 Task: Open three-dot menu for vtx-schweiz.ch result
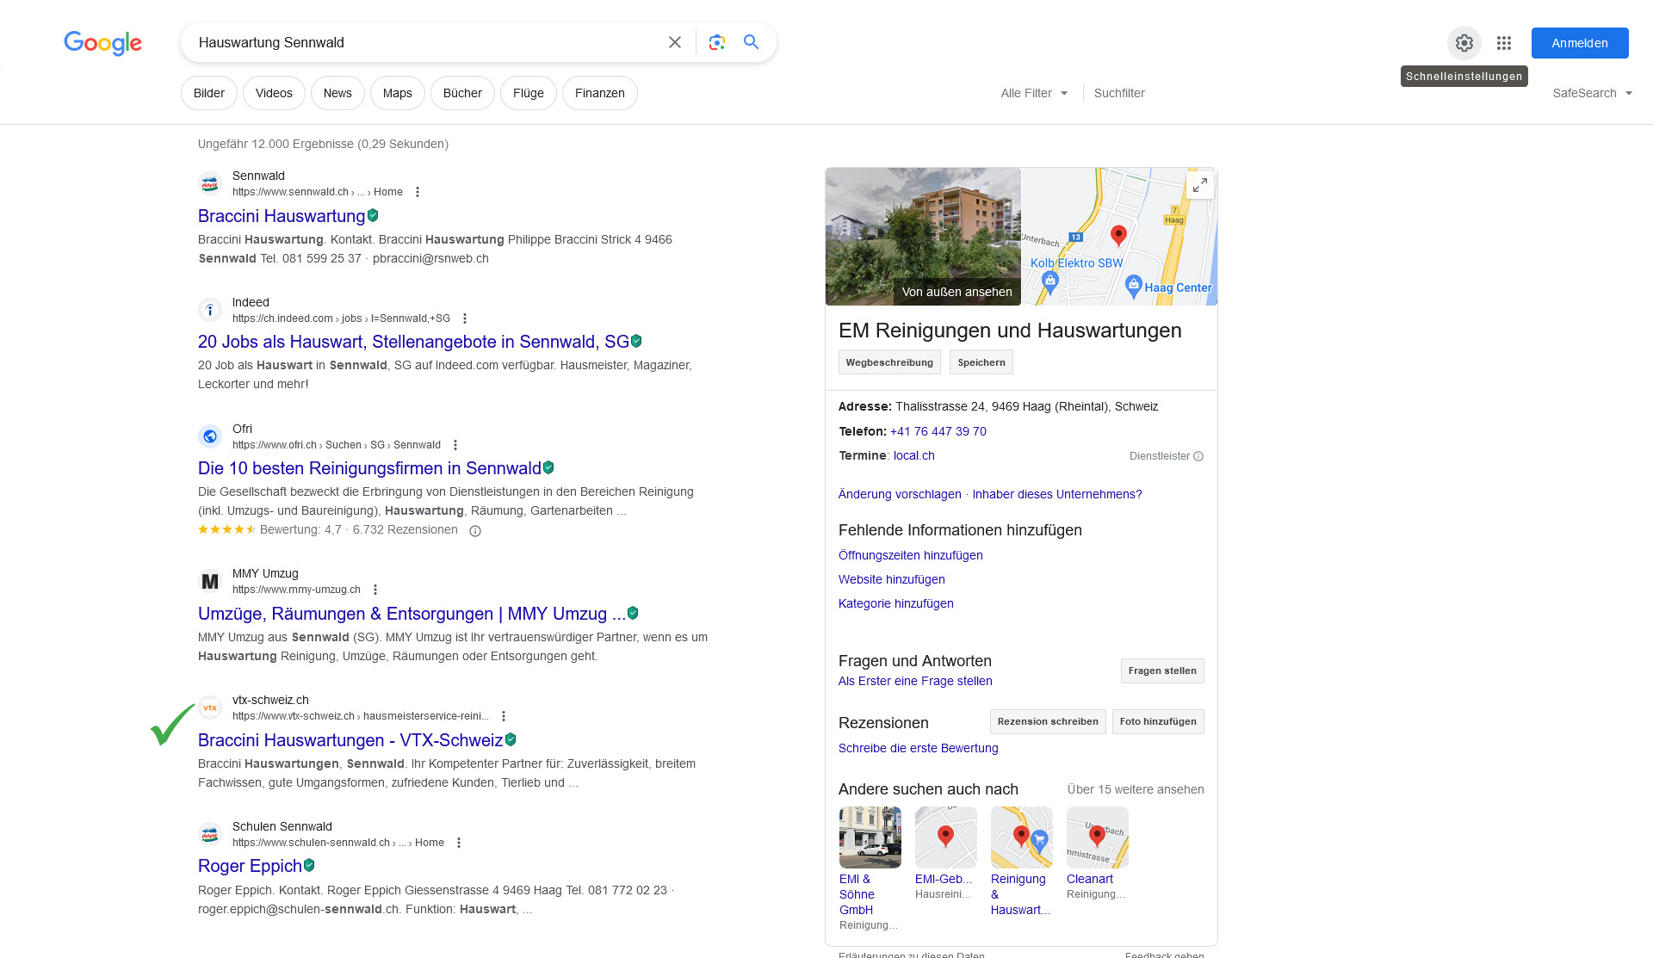[x=504, y=716]
